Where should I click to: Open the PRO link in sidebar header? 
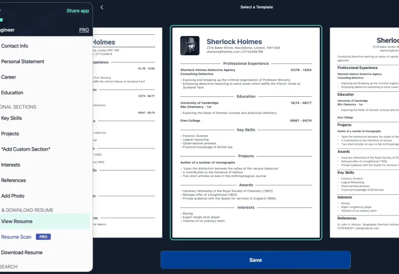click(84, 30)
